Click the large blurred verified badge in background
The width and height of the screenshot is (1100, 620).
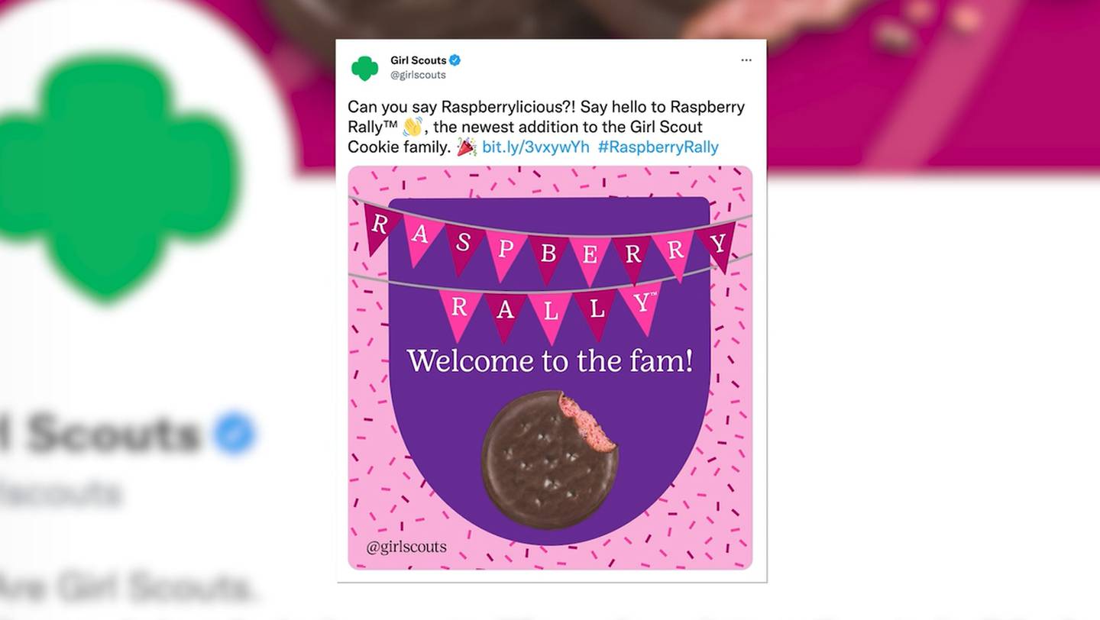pyautogui.click(x=235, y=433)
